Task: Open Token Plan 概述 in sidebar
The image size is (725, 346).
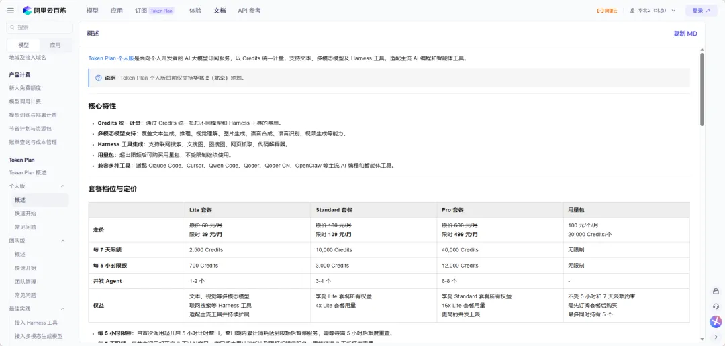Action: 28,173
